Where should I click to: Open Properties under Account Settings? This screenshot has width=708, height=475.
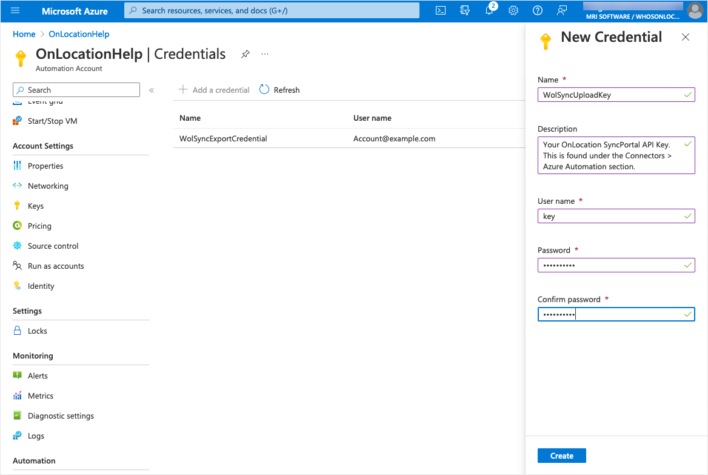45,166
